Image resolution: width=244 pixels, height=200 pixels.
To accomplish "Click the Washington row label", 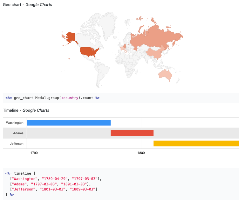I will (x=15, y=123).
